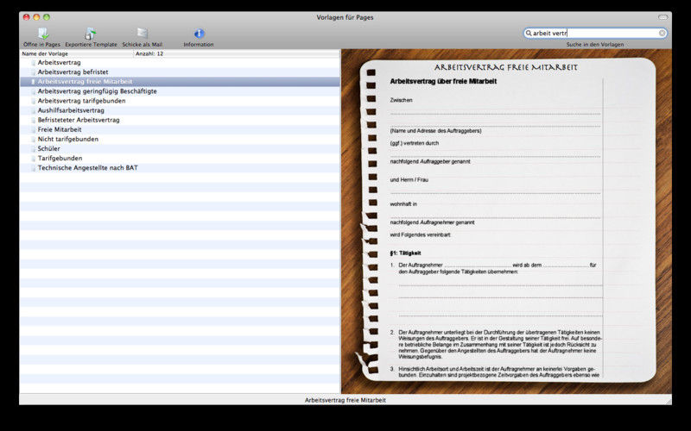
Task: Click the window resize grip at the bottom corner
Action: (x=668, y=401)
